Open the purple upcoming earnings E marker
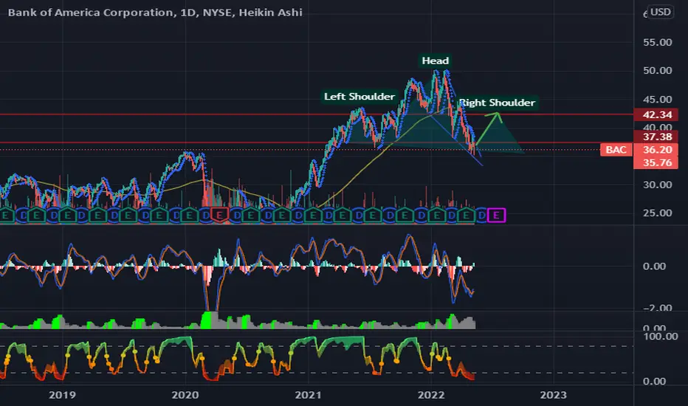Image resolution: width=688 pixels, height=406 pixels. (497, 215)
